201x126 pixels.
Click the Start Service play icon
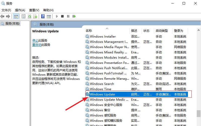[57, 16]
